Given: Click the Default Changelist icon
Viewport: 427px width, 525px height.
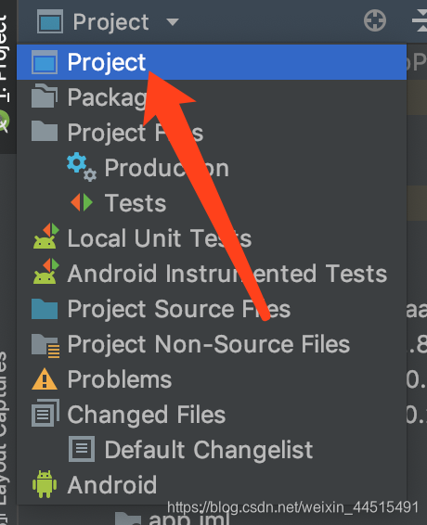Looking at the screenshot, I should [82, 449].
